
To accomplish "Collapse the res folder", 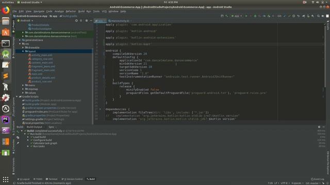I will (x=20, y=44).
